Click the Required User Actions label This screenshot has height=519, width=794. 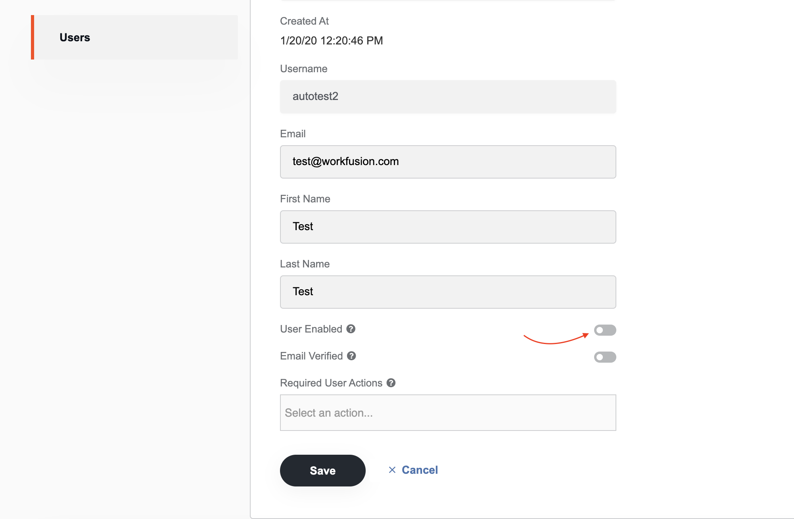coord(331,383)
